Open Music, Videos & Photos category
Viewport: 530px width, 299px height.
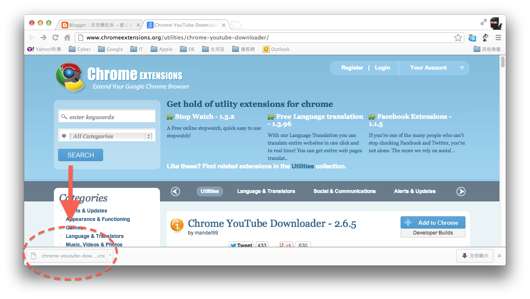(x=94, y=245)
